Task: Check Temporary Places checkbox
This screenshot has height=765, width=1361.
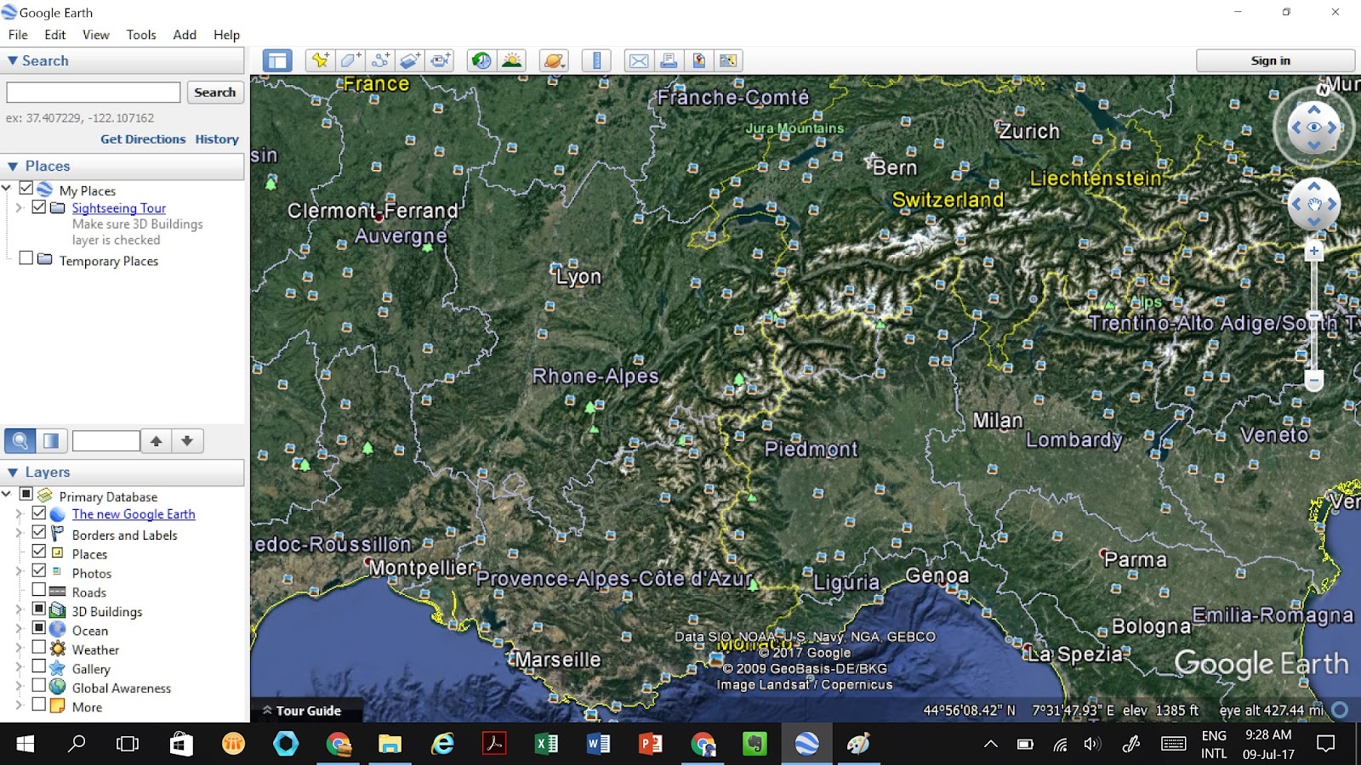Action: (26, 258)
